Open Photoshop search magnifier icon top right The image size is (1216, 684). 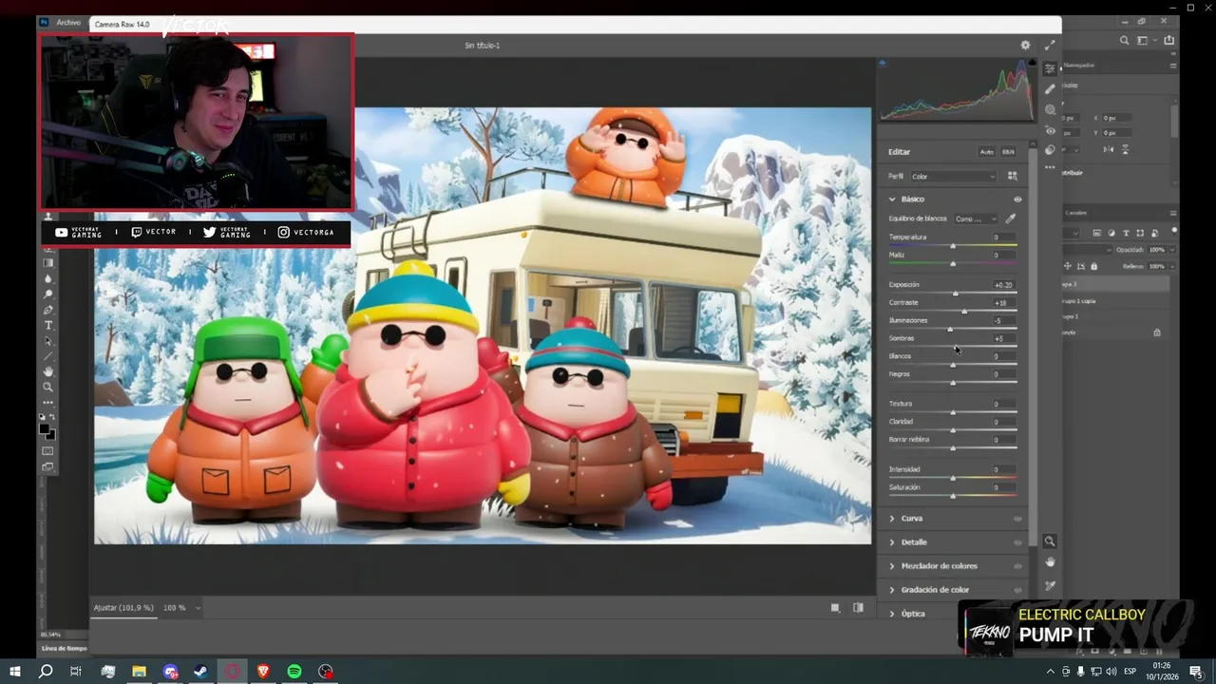click(x=1125, y=41)
